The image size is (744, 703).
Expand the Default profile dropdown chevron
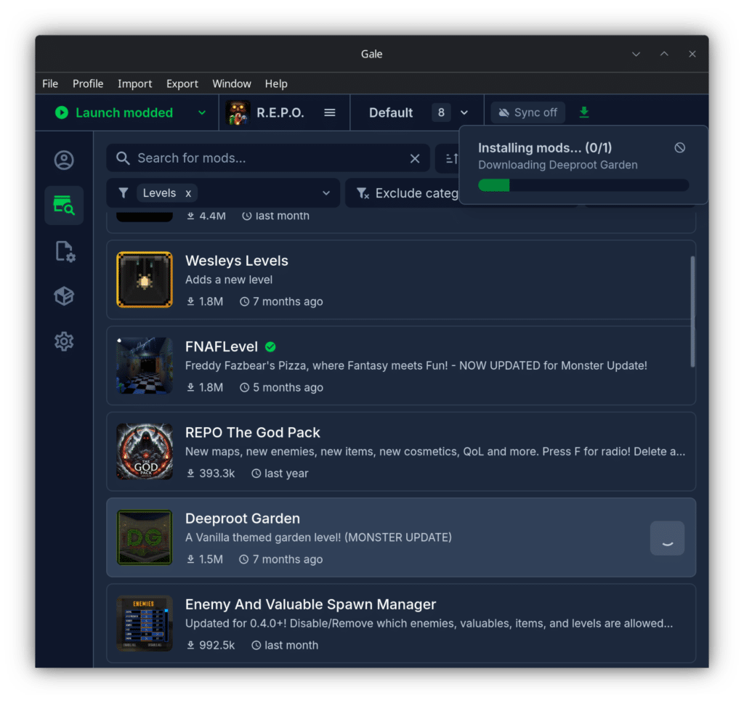pyautogui.click(x=464, y=113)
